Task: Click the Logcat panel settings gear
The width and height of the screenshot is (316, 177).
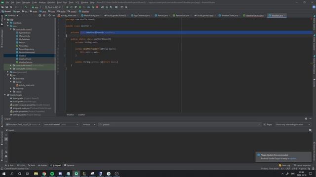Action: coord(306,118)
